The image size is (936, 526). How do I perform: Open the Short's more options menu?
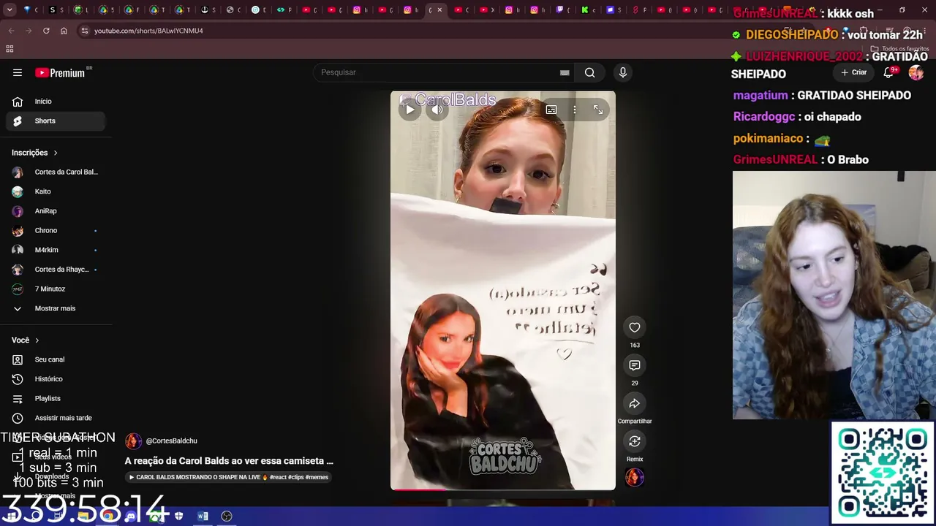point(575,110)
